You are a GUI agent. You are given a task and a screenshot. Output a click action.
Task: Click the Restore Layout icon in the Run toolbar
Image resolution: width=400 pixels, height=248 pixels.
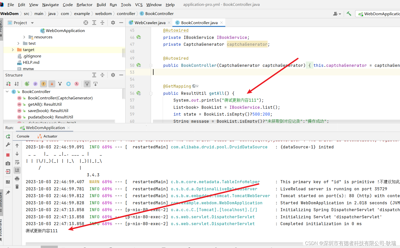click(8, 182)
